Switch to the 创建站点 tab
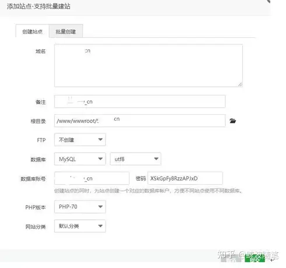Screen dimensions: 286x268 click(32, 31)
